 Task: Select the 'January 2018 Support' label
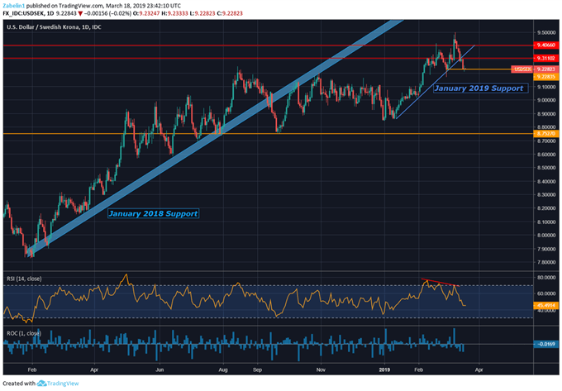tap(153, 213)
